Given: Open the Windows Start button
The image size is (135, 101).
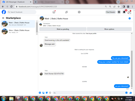Looking at the screenshot, I should coord(4,99).
